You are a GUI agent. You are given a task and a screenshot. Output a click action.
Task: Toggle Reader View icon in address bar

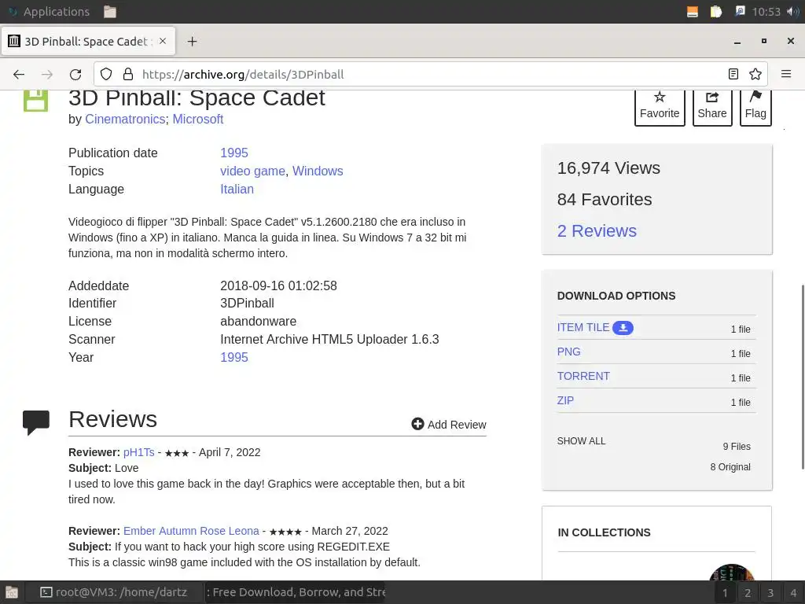pyautogui.click(x=733, y=75)
